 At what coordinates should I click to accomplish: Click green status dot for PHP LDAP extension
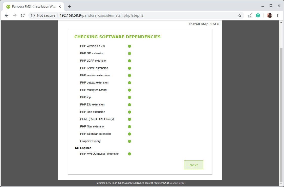[129, 61]
